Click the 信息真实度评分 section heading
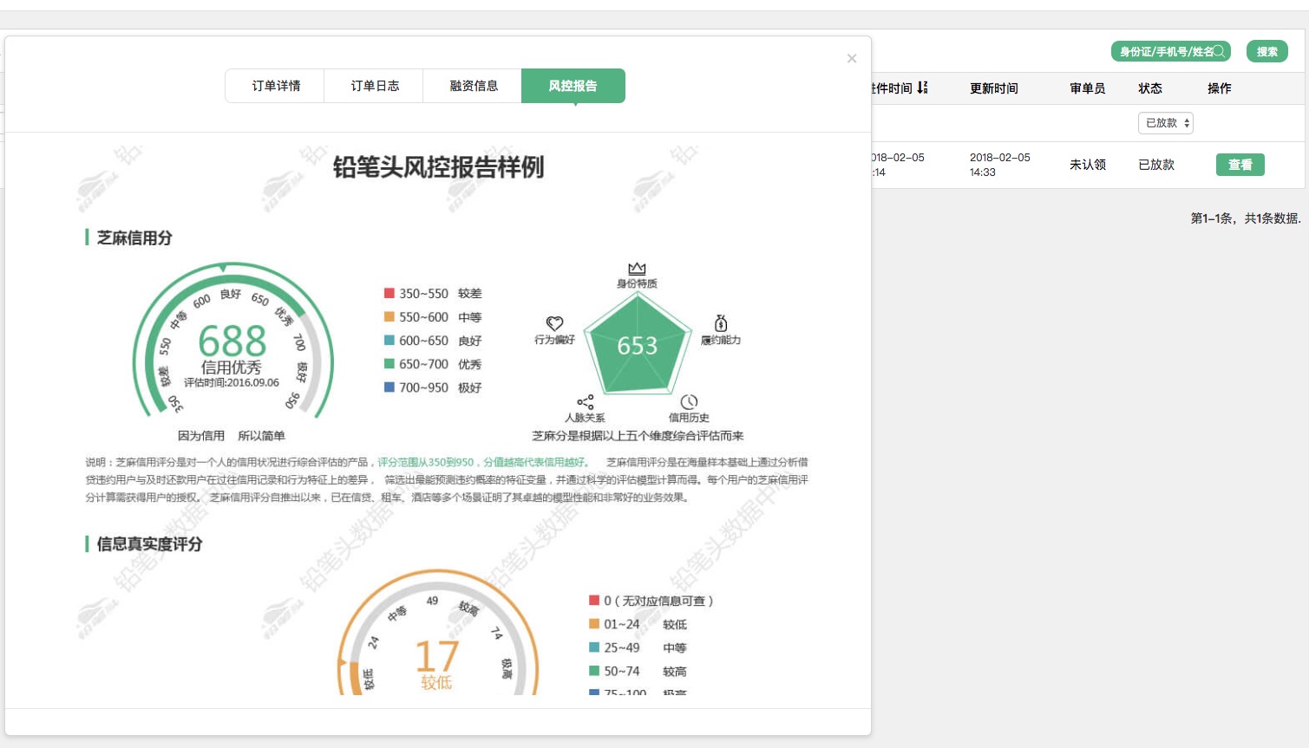The image size is (1309, 748). coord(149,544)
